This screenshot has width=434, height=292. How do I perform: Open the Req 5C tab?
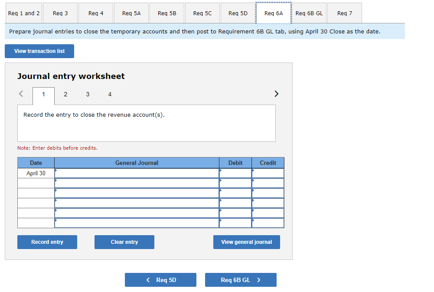(202, 13)
